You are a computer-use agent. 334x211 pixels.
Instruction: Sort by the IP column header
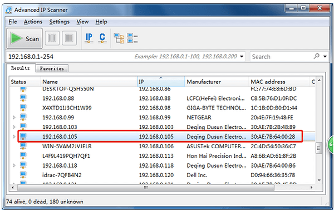tap(161, 82)
